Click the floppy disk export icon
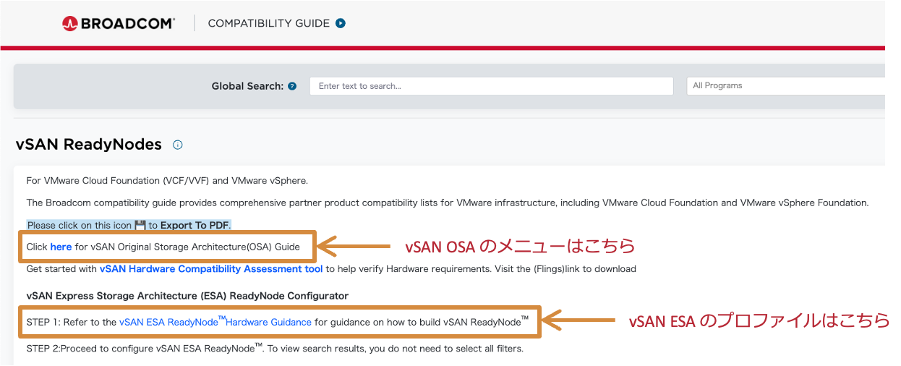 [x=140, y=225]
